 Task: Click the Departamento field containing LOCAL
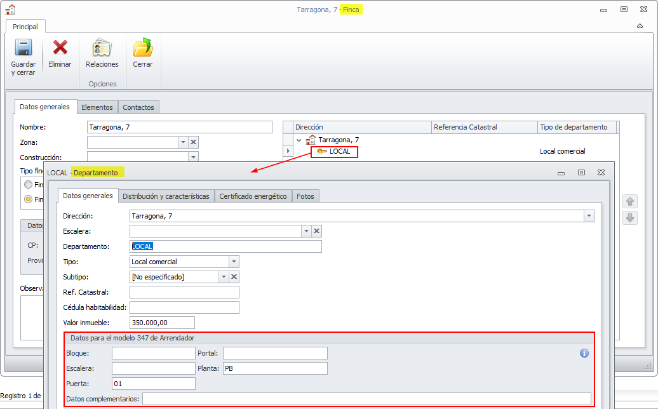pos(225,246)
